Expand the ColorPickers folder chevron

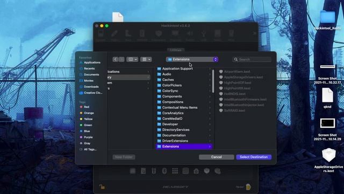tap(210, 85)
